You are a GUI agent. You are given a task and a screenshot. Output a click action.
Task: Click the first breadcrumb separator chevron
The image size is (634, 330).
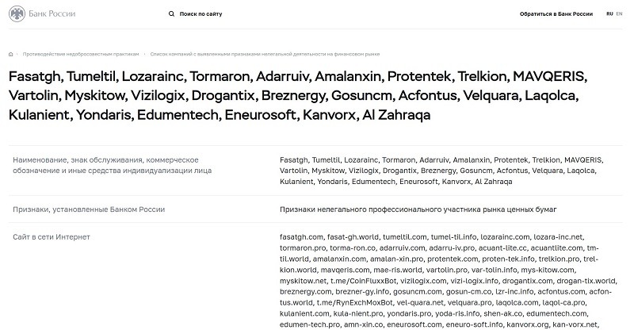pos(17,54)
